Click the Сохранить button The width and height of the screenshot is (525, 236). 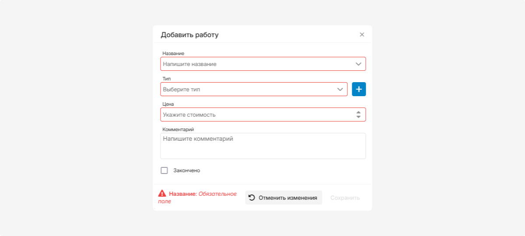coord(345,198)
